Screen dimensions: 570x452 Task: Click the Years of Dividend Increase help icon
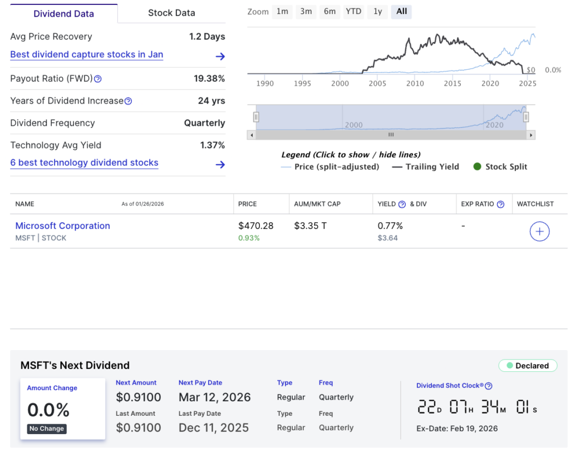pos(128,101)
